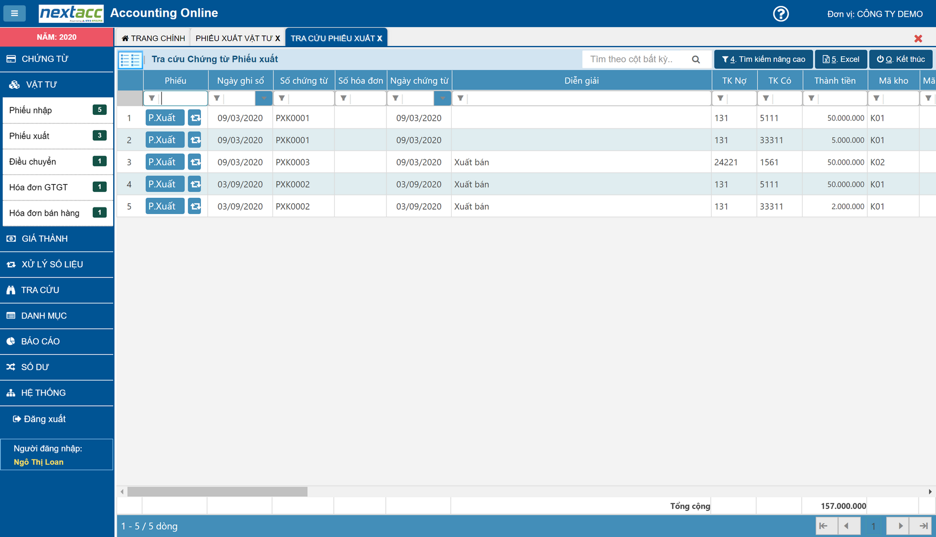Go to last page arrow
The image size is (936, 537).
[x=923, y=526]
